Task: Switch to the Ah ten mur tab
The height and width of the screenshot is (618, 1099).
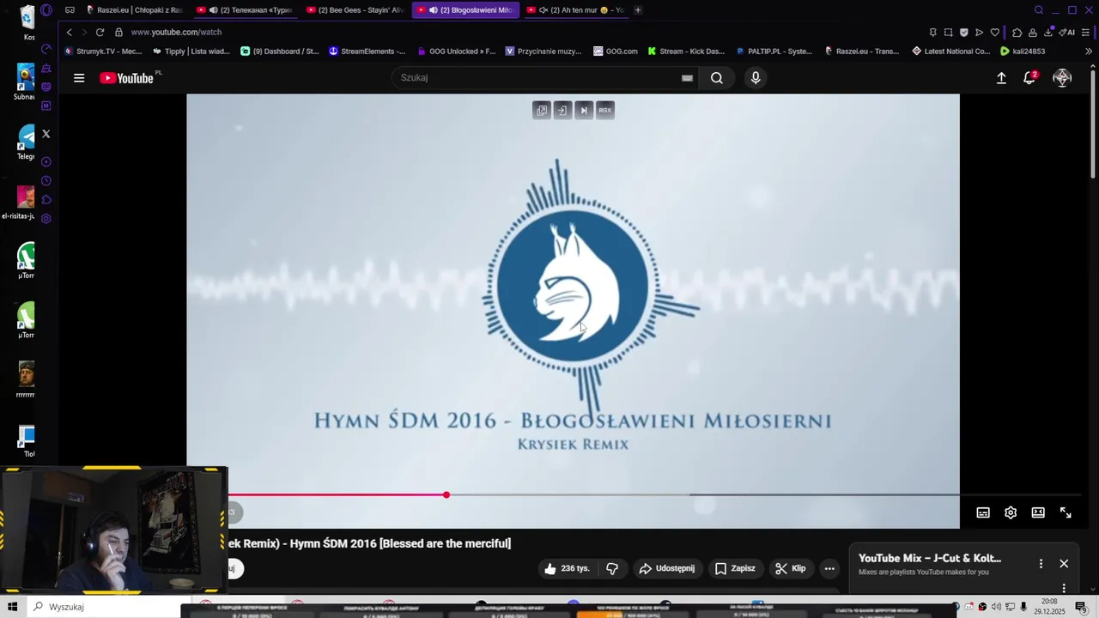Action: click(x=574, y=10)
